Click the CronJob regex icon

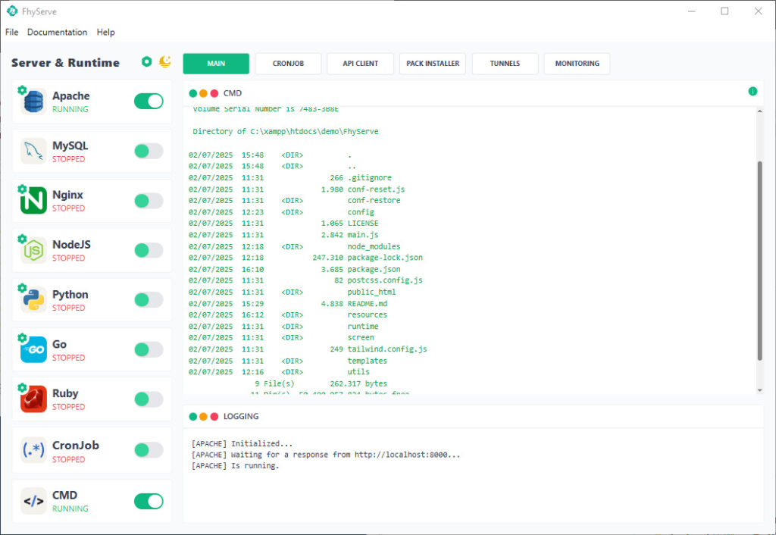point(33,450)
